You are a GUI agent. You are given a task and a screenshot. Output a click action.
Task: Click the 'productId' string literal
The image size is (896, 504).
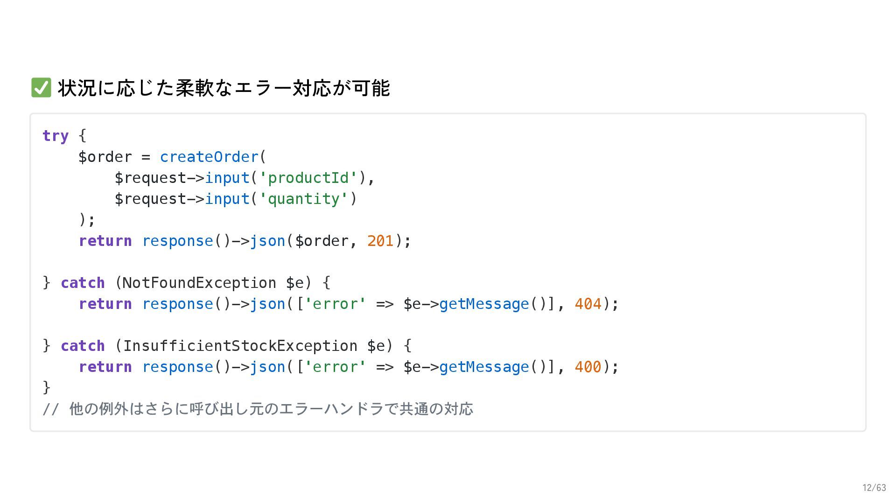pyautogui.click(x=308, y=178)
